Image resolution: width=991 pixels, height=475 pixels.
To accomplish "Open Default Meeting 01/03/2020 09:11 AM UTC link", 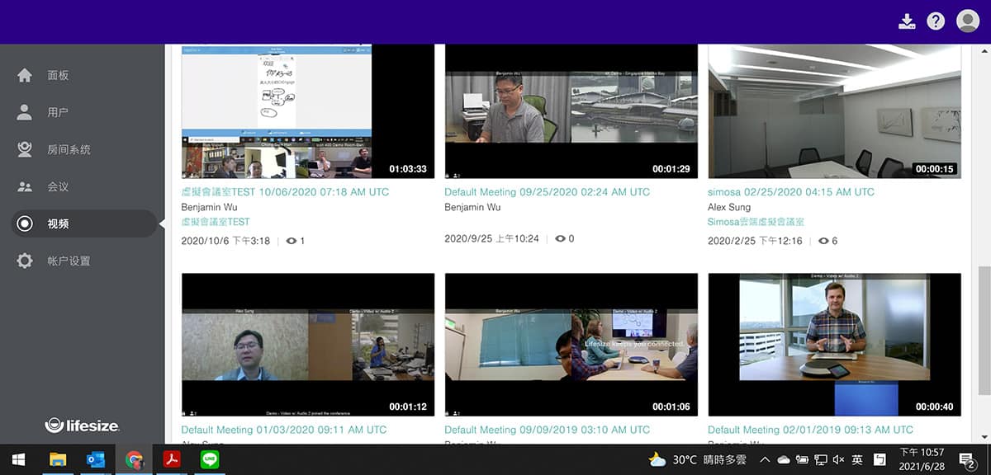I will click(x=284, y=430).
